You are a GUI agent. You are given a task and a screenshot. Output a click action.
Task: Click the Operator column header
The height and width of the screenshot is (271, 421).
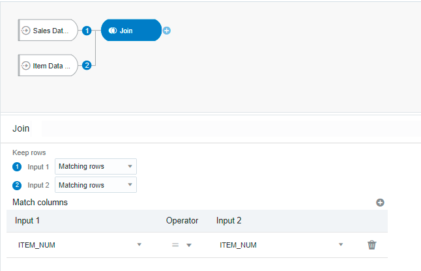182,221
